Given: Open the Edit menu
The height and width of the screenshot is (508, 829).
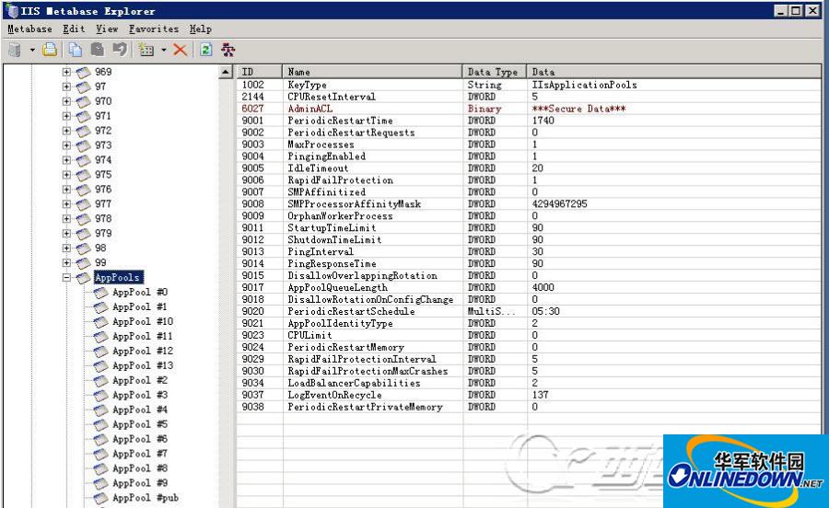Looking at the screenshot, I should point(74,29).
